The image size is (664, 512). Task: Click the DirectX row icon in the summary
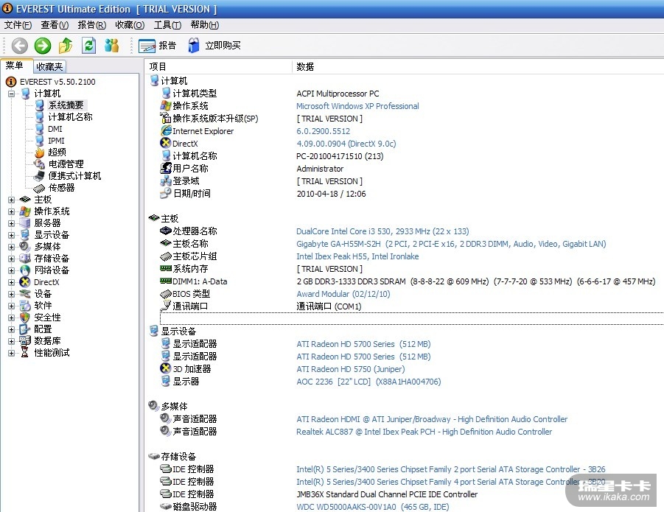click(x=166, y=143)
